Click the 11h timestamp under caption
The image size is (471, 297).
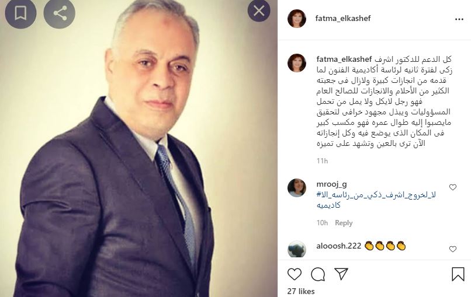point(322,161)
